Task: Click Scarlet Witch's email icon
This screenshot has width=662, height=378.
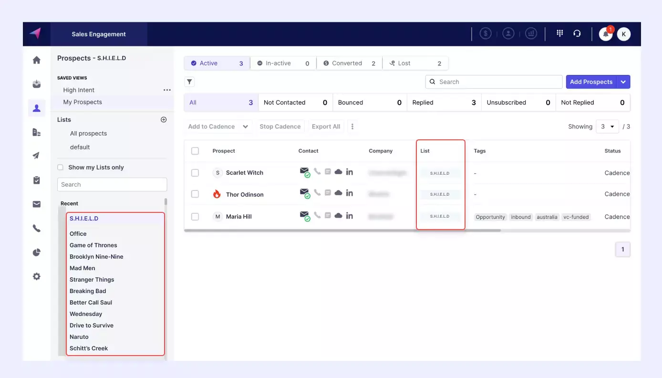Action: [x=304, y=172]
